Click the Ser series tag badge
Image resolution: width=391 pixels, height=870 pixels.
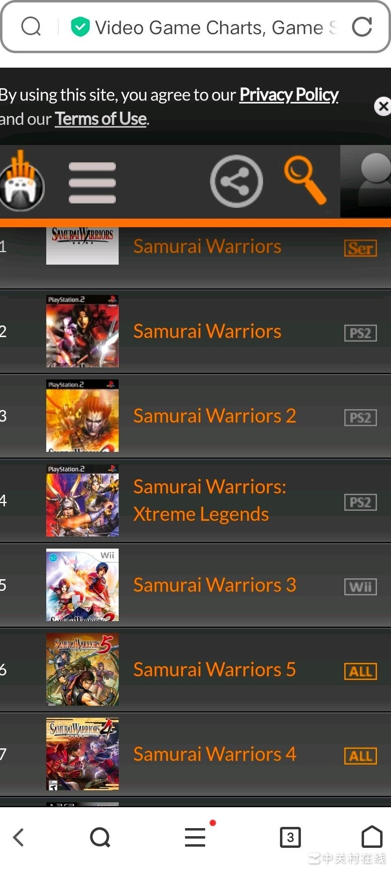(360, 248)
